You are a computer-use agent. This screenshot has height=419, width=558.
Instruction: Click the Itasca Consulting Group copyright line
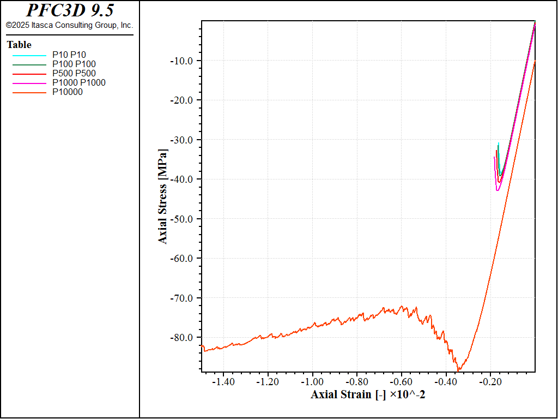coord(69,25)
